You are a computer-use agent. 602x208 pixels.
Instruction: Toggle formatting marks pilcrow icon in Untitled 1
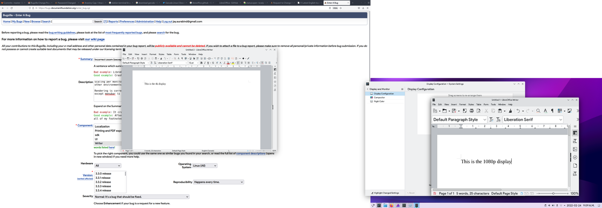coord(552,111)
